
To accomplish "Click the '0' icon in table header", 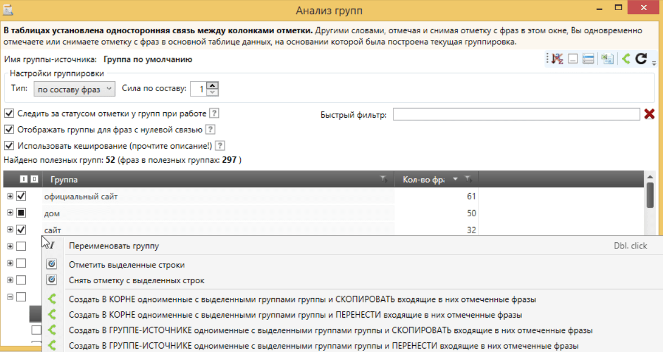I will click(x=34, y=179).
